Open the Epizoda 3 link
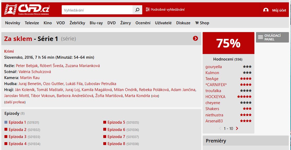The image size is (291, 150). [x=18, y=137]
